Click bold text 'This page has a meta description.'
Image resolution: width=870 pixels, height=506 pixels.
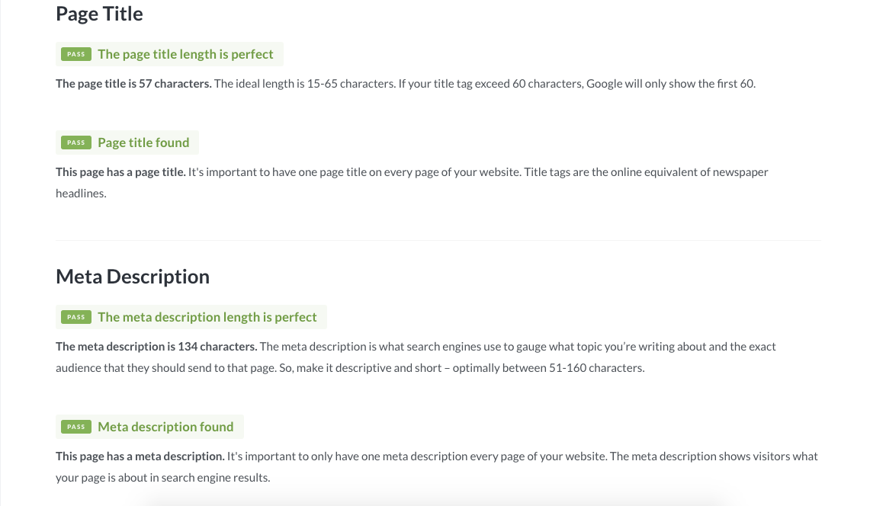[x=140, y=456]
